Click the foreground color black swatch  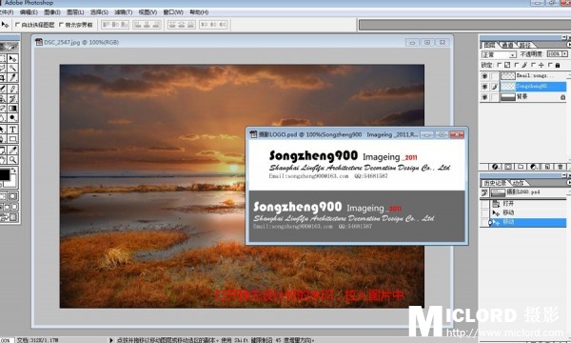[x=4, y=174]
